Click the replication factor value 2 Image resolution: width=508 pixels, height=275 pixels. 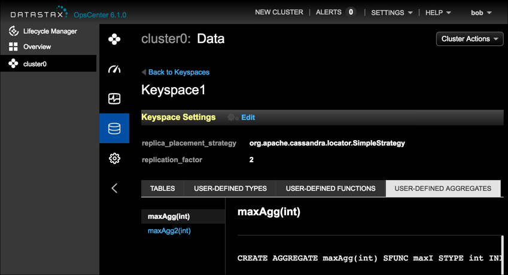251,160
